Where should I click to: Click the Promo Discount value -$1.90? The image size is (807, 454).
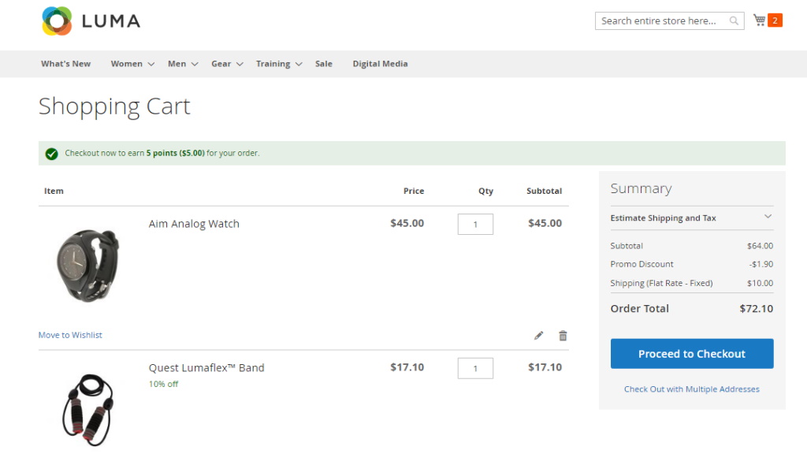point(761,264)
